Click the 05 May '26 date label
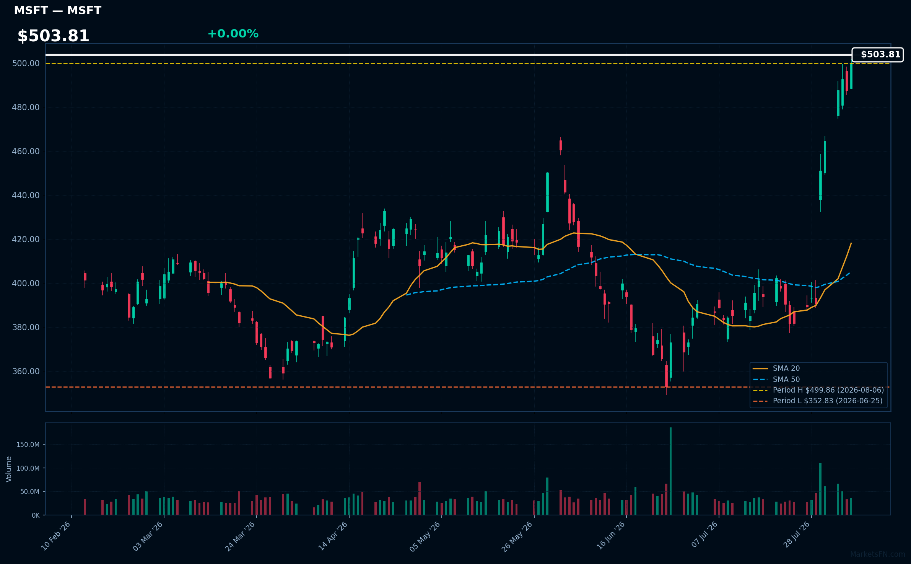This screenshot has width=911, height=564. click(425, 536)
